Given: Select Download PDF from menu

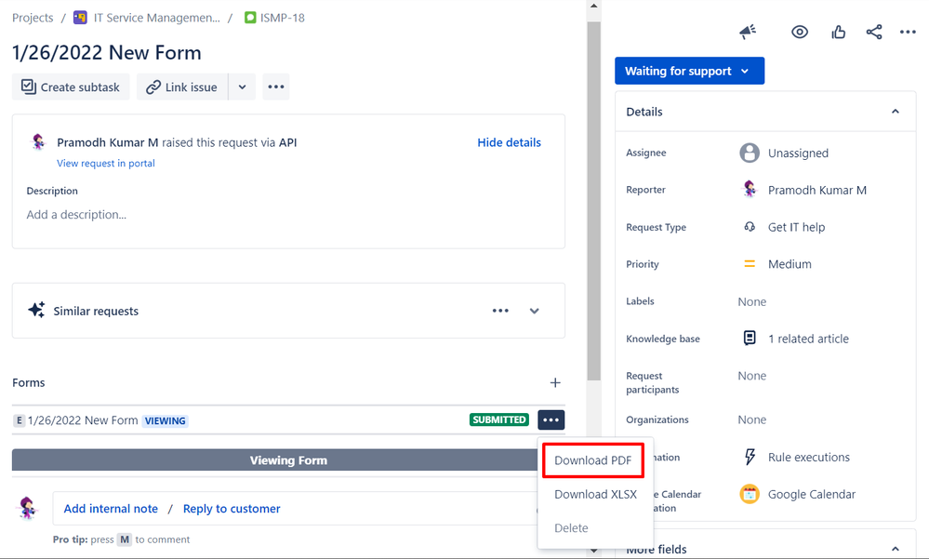Looking at the screenshot, I should click(593, 460).
